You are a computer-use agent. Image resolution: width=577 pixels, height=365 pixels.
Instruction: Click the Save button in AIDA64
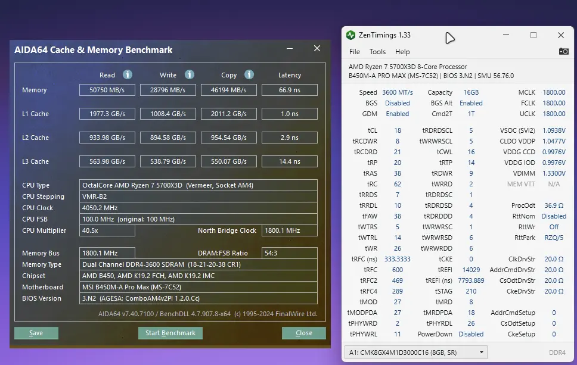pos(36,333)
